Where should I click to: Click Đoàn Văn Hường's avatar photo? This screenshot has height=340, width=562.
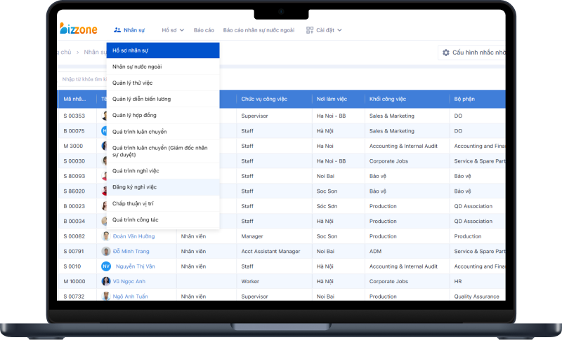pos(106,236)
